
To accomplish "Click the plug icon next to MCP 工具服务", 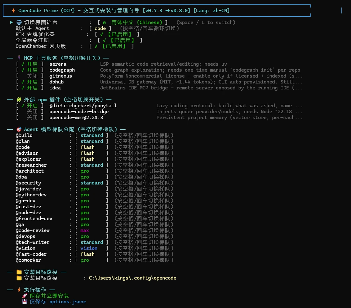I will 19,58.
